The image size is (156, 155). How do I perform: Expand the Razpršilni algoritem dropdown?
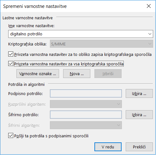pos(86,104)
